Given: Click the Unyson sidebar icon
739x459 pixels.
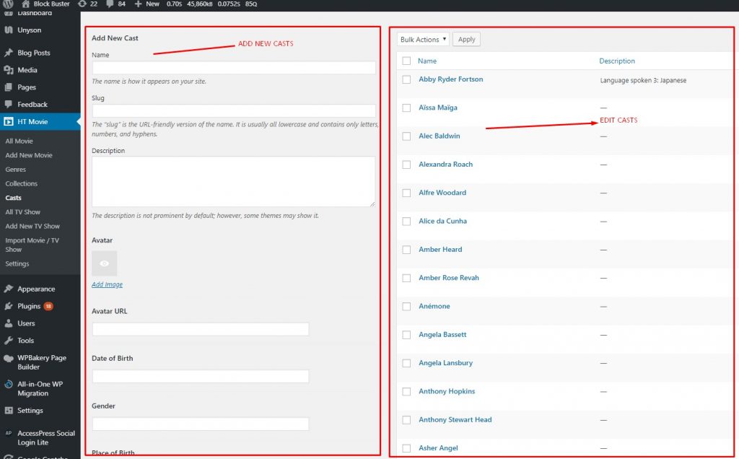Looking at the screenshot, I should tap(9, 30).
